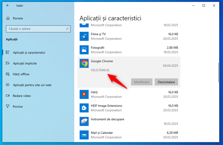Select the Filme și TV entry
223x145 pixels.
129,36
